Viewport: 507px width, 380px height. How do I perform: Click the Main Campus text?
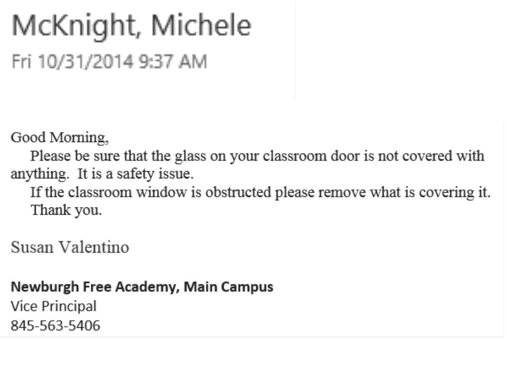(x=228, y=287)
